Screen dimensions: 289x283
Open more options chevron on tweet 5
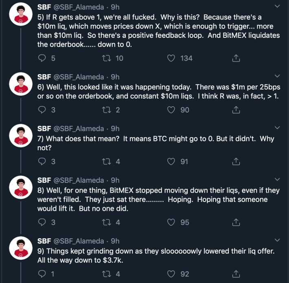point(277,6)
